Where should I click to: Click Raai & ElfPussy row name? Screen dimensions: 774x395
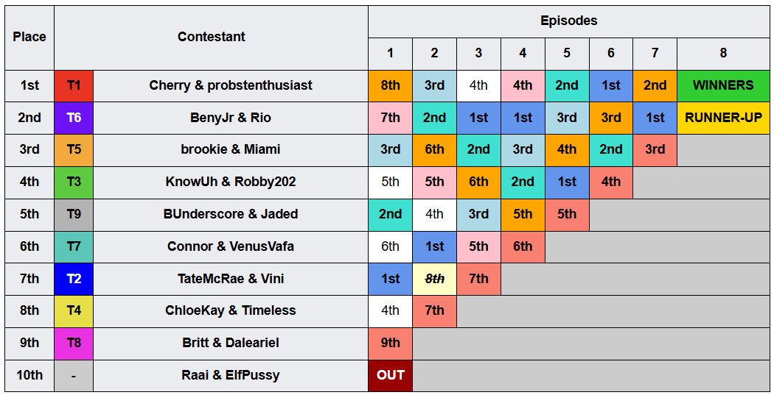[x=231, y=375]
